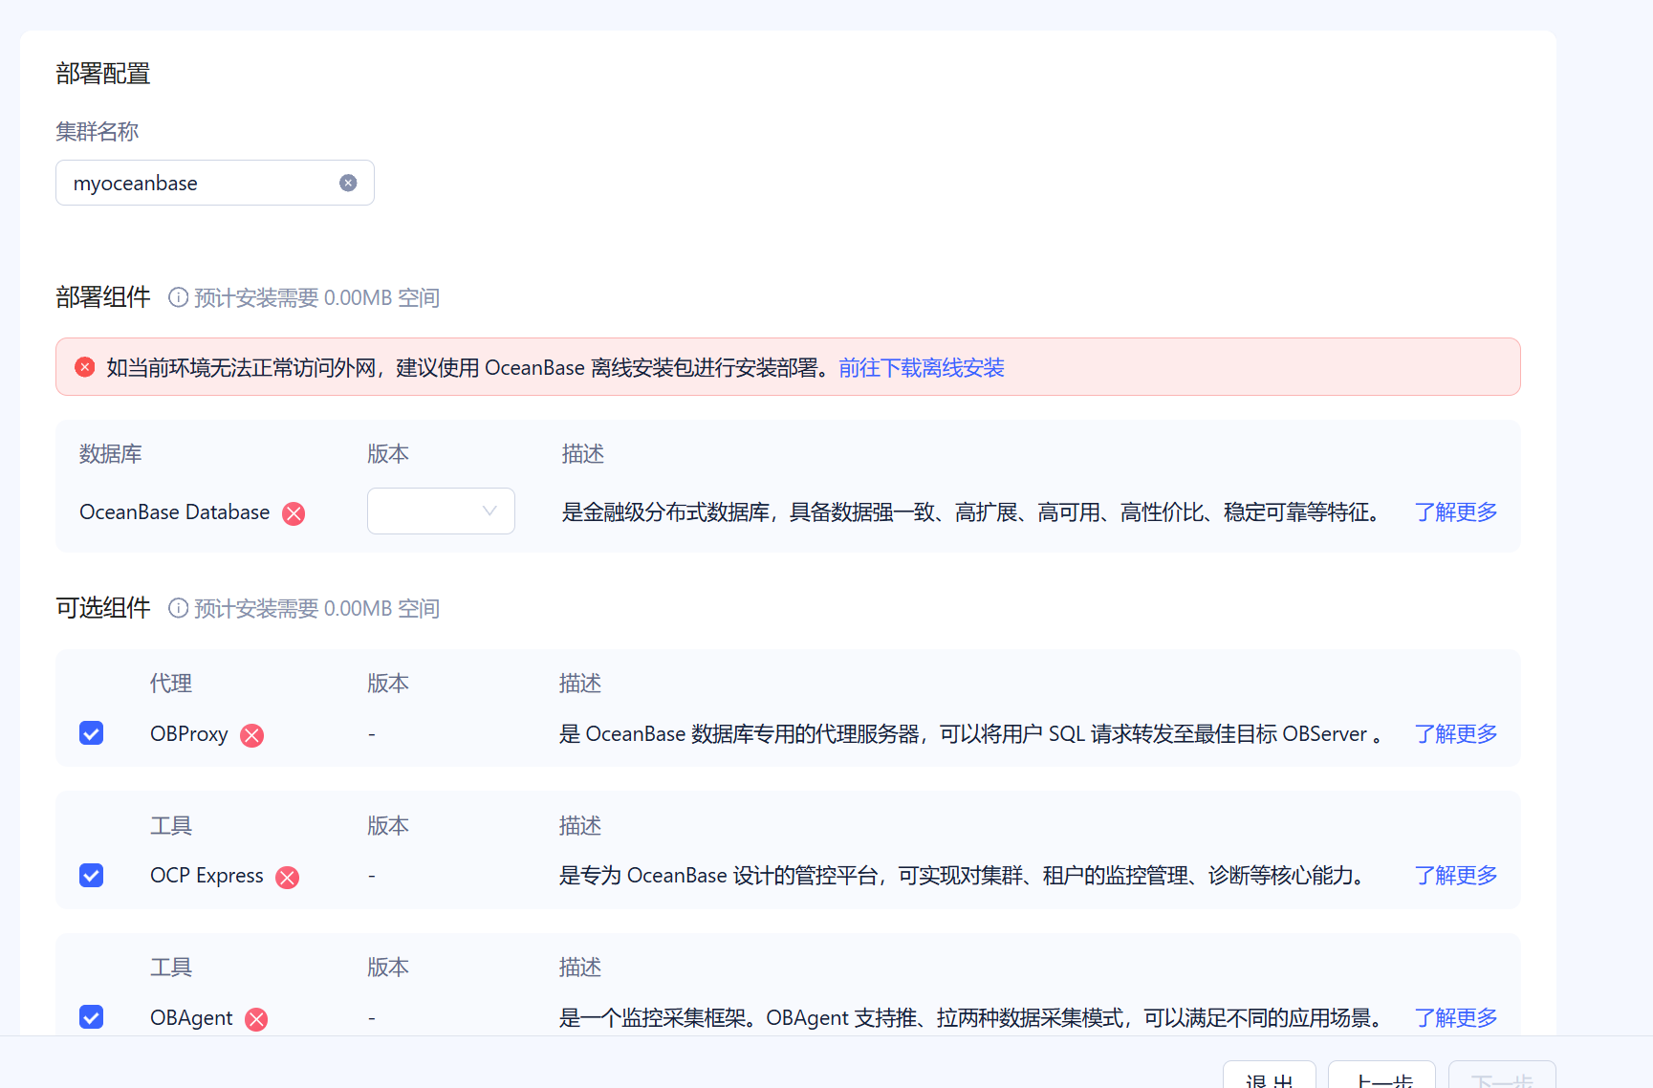The image size is (1653, 1088).
Task: Uncheck the OCP Express component checkbox
Action: [91, 875]
